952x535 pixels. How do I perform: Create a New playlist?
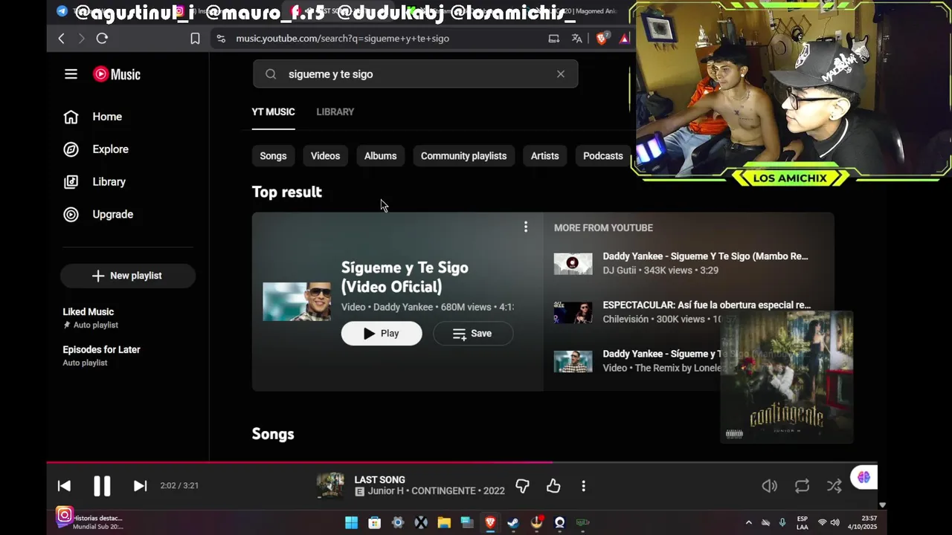127,276
